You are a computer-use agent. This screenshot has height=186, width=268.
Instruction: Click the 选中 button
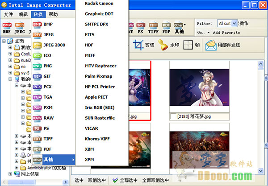79,180
